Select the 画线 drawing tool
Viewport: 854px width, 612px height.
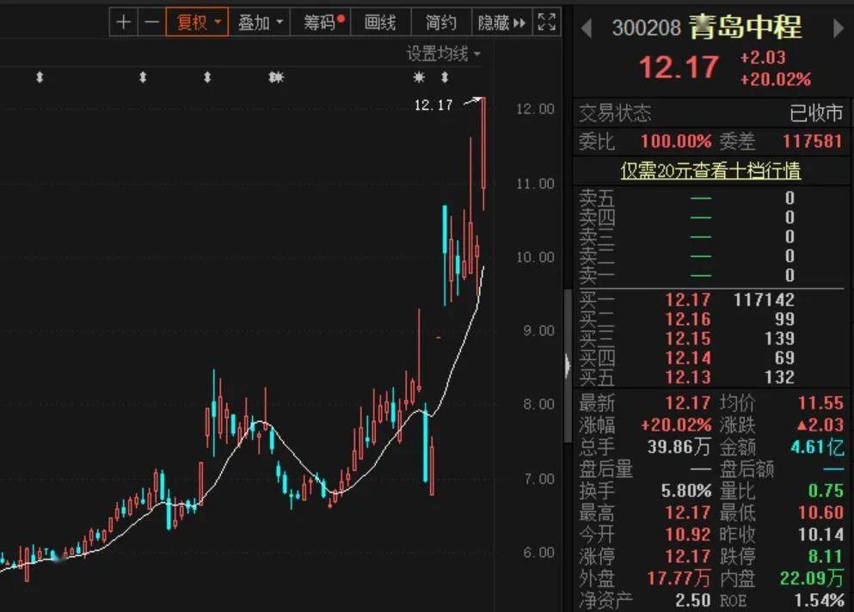click(381, 21)
